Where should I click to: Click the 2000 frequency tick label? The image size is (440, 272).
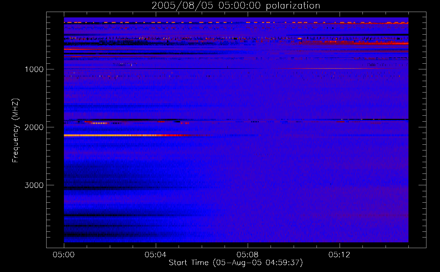click(34, 127)
